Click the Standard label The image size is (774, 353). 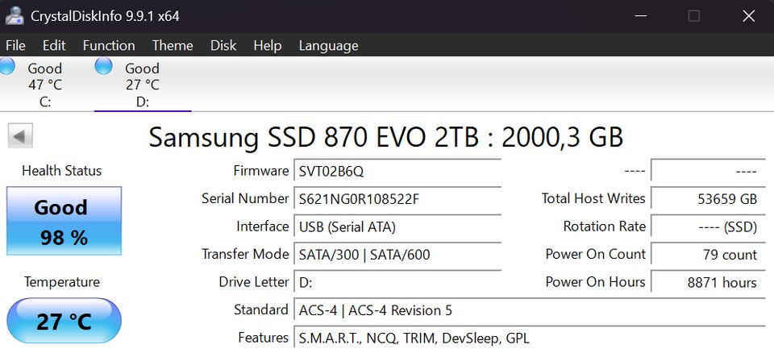click(261, 310)
